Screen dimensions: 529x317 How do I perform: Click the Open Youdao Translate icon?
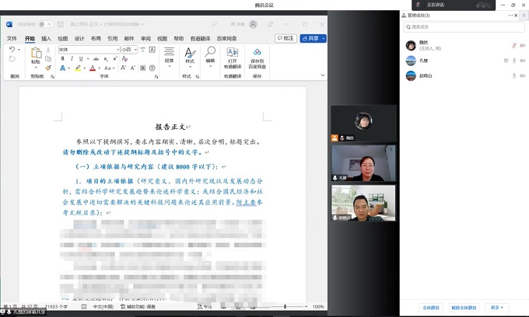(232, 57)
